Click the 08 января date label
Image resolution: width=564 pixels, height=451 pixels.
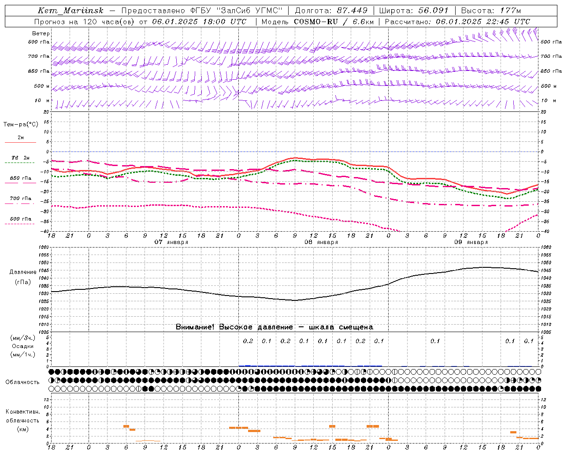[321, 242]
